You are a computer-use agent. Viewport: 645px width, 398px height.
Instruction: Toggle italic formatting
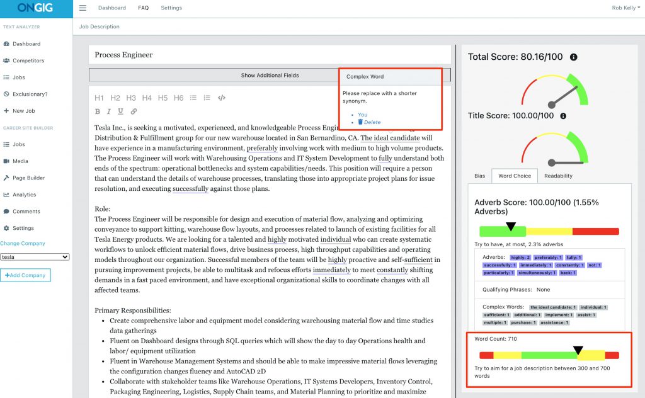(x=108, y=111)
